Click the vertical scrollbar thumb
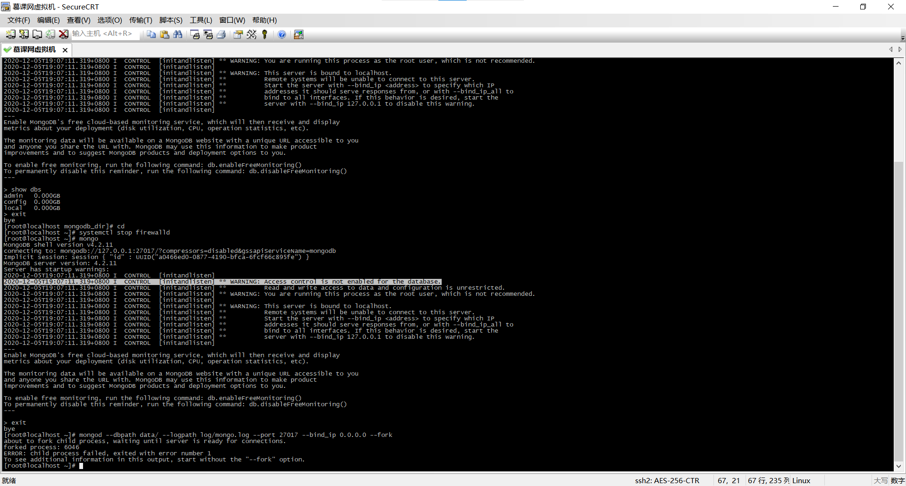 (x=898, y=312)
